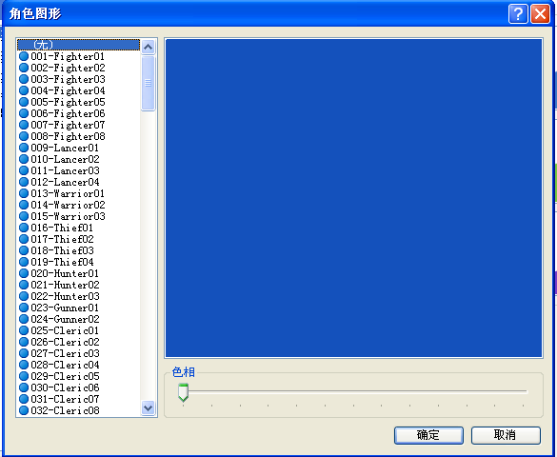Select 032-Cleric08 at the list bottom
This screenshot has width=557, height=457.
[x=78, y=410]
